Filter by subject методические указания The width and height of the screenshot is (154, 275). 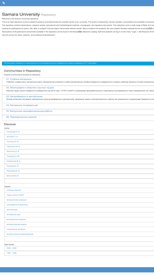(16, 200)
